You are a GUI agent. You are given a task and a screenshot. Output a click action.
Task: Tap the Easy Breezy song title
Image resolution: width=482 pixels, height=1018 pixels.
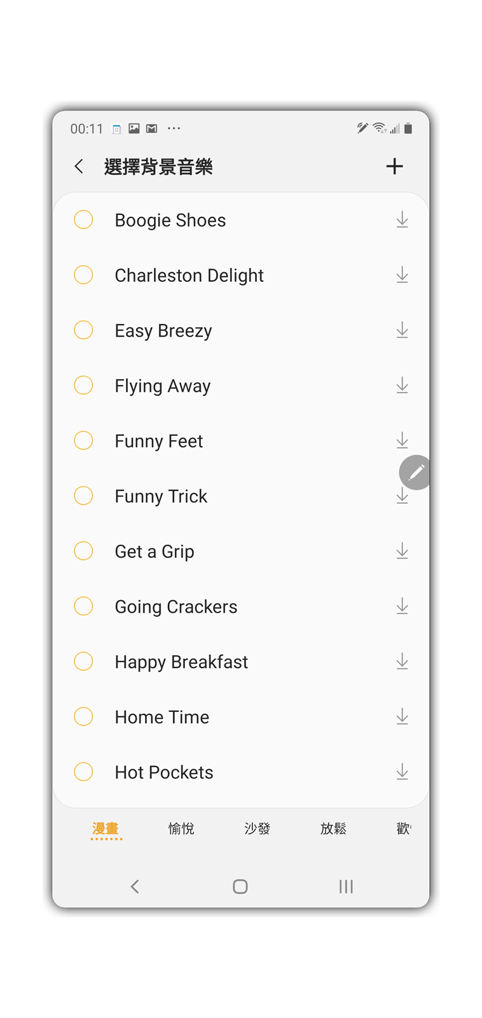pyautogui.click(x=163, y=331)
